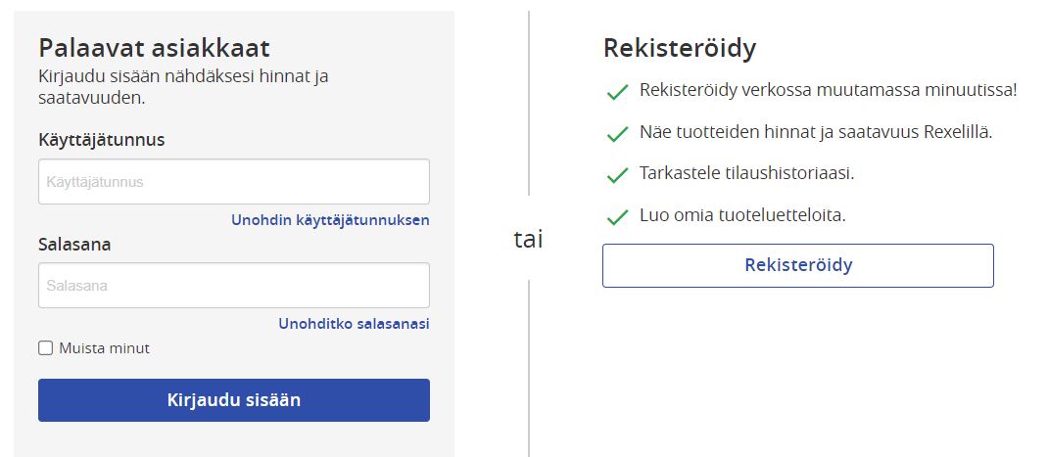
Task: Enable the "Muista minut" checkbox
Action: [x=45, y=348]
